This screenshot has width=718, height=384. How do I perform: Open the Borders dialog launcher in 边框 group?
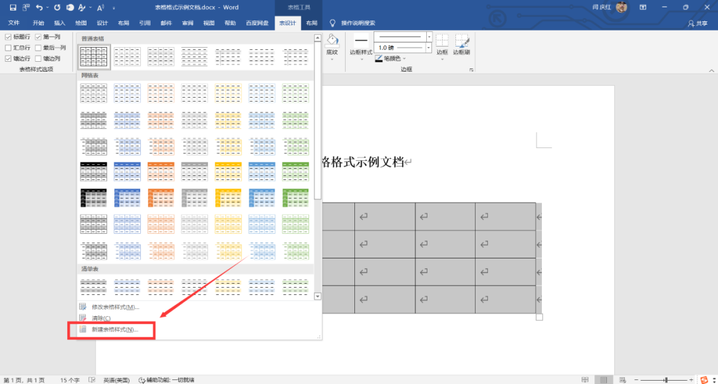pyautogui.click(x=471, y=70)
